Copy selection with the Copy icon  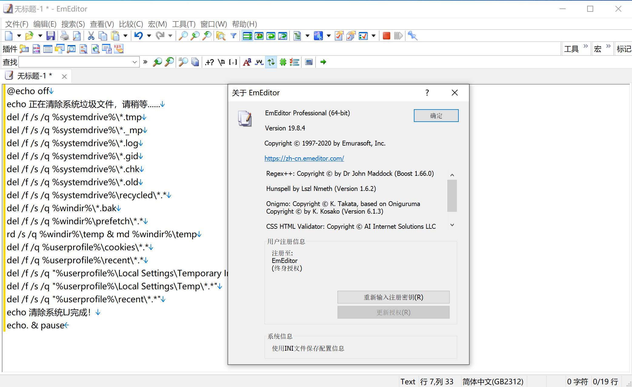coord(103,36)
